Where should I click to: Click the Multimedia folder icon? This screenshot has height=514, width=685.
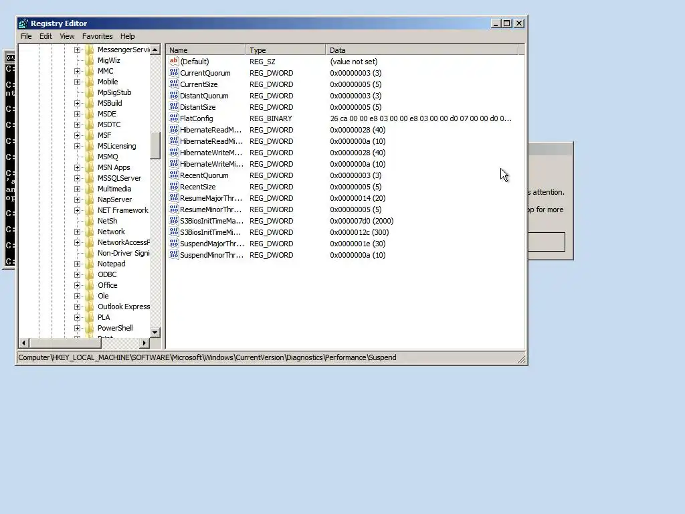click(x=90, y=189)
